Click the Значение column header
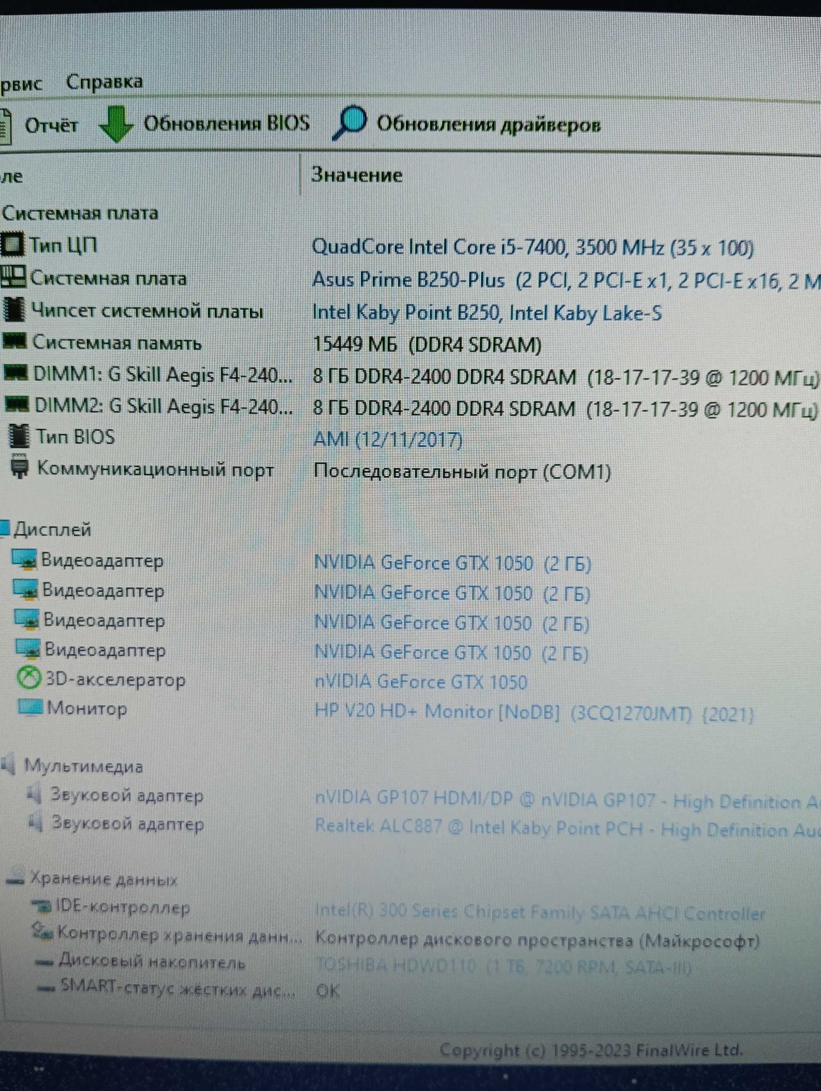 (357, 175)
